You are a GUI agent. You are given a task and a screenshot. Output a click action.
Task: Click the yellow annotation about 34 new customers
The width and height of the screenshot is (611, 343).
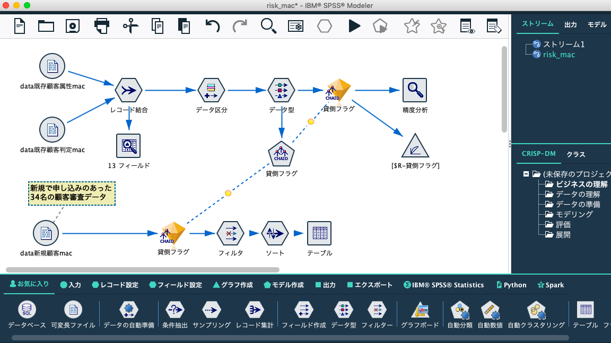tap(72, 194)
